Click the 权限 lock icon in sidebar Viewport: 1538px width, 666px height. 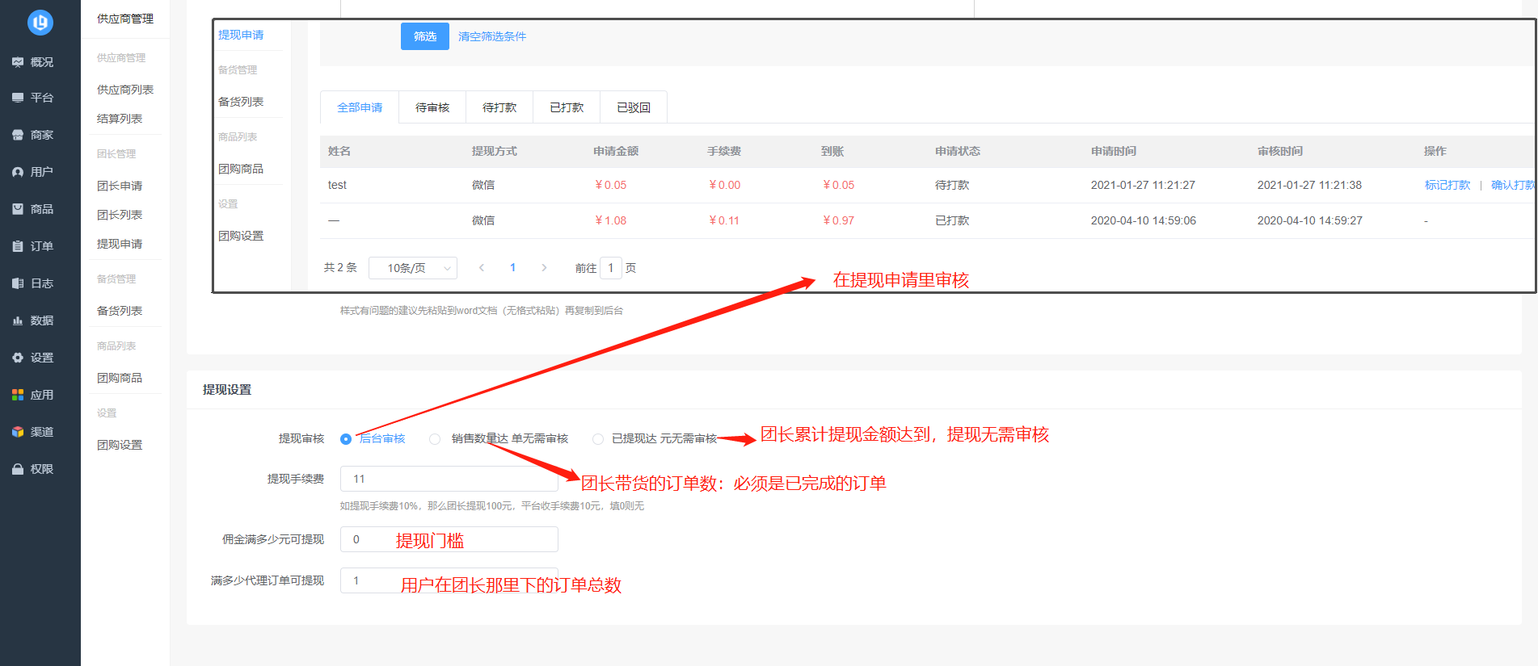click(18, 469)
